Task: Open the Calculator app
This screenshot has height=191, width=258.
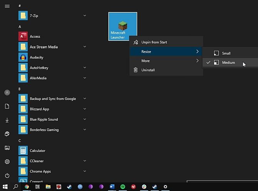Action: (x=37, y=151)
